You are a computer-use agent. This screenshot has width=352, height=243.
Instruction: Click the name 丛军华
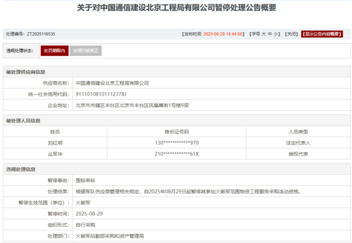55,154
